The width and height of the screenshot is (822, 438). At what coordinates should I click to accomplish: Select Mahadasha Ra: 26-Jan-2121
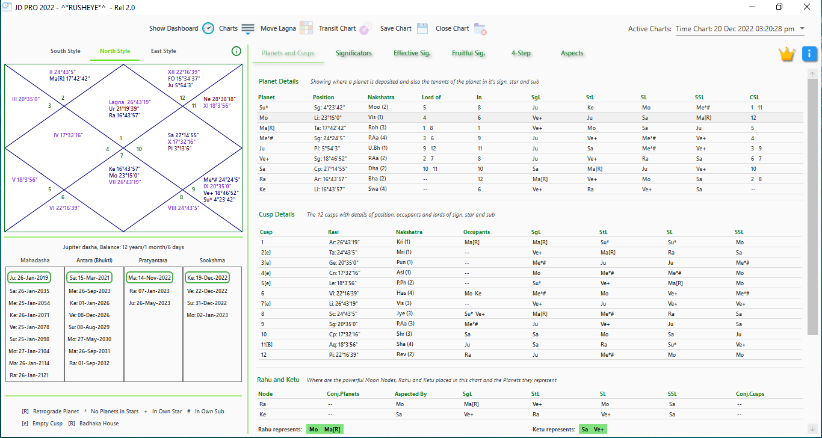(29, 375)
